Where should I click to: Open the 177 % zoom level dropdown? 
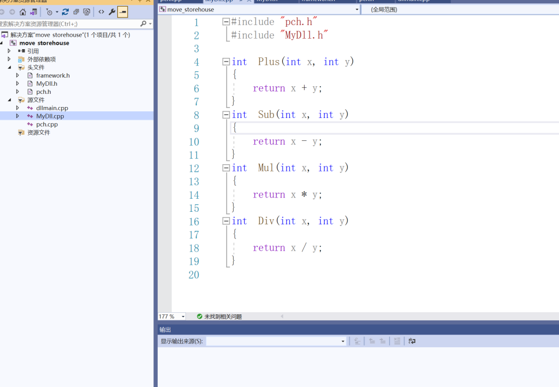coord(183,317)
